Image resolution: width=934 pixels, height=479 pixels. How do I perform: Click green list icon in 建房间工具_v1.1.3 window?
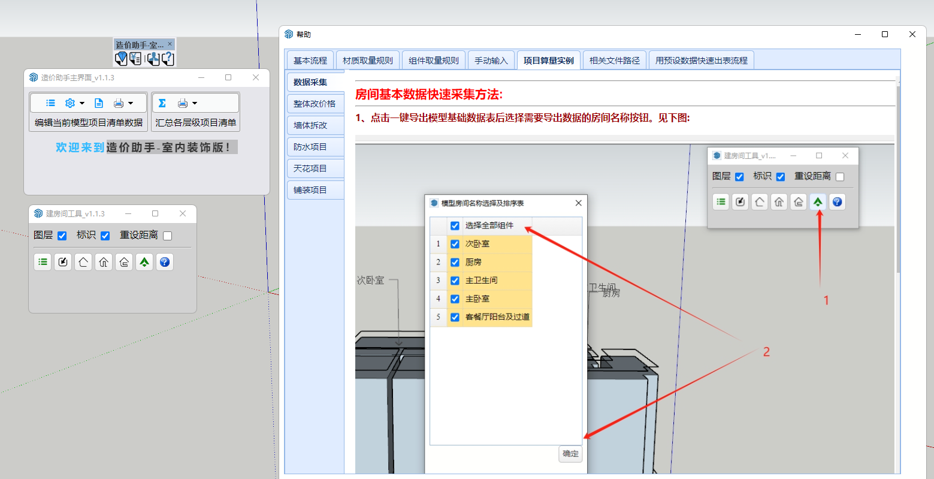[43, 262]
